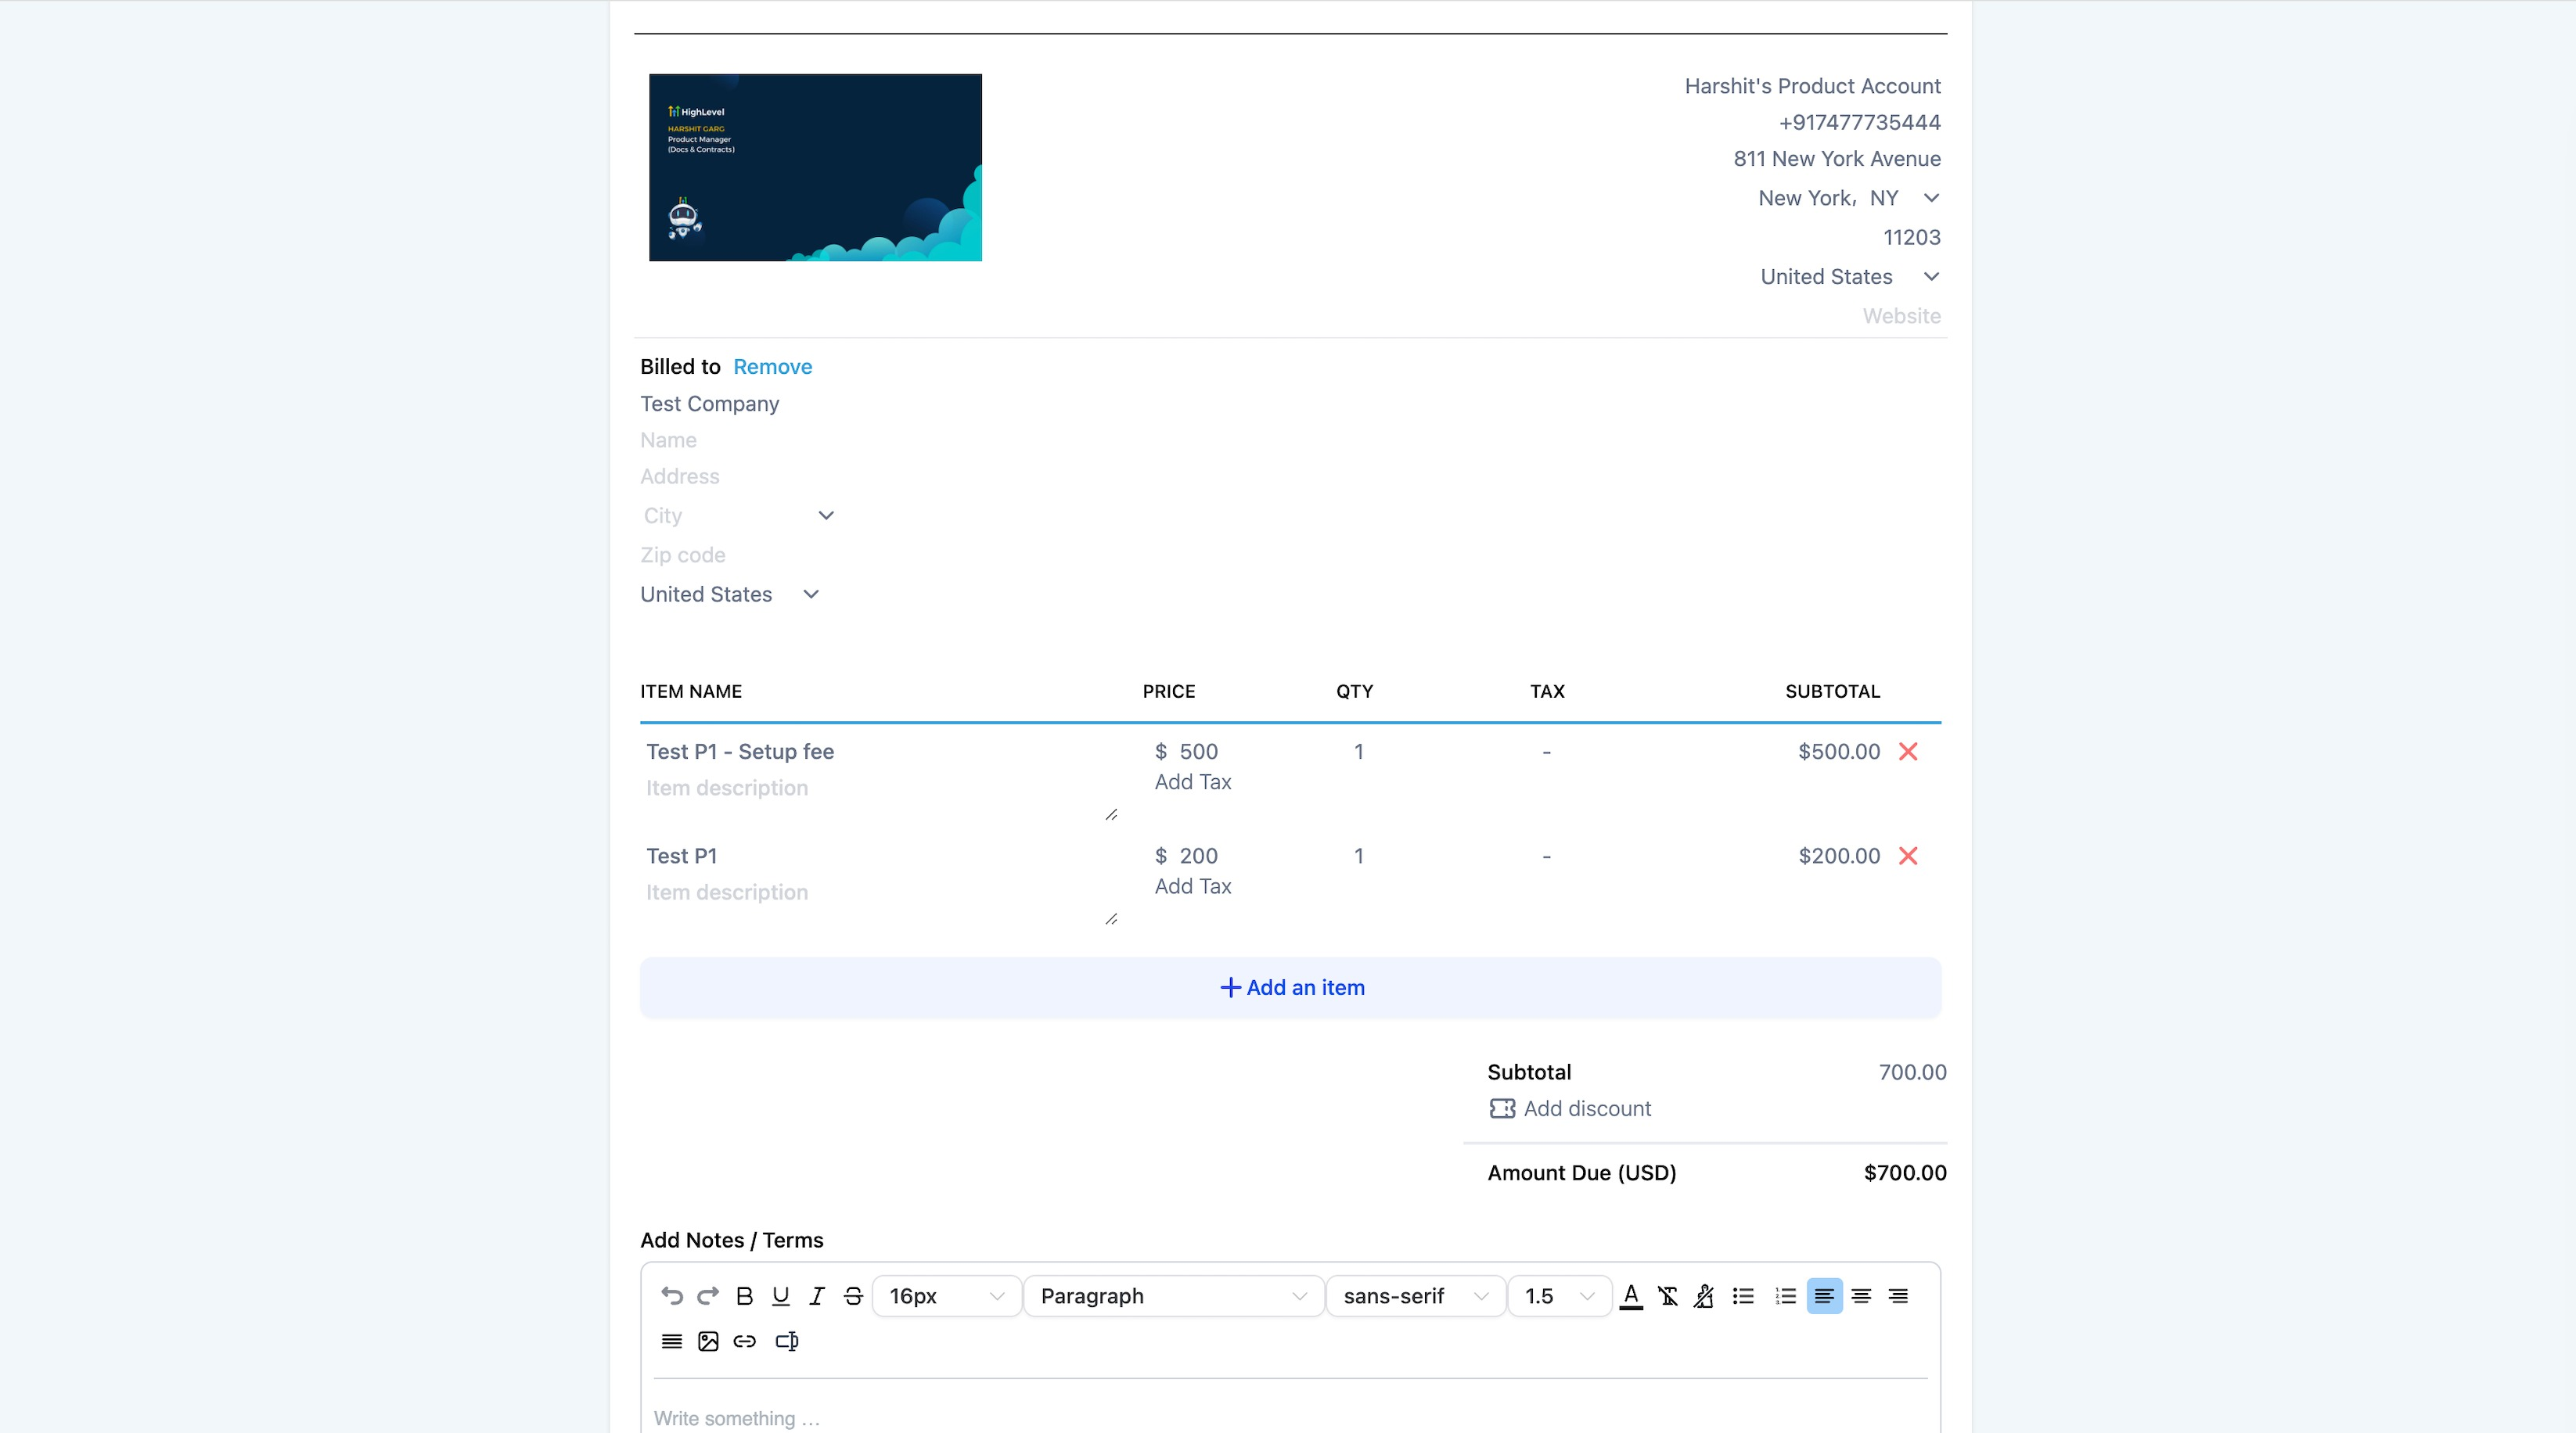Insert custom field via toolbar icon
Image resolution: width=2576 pixels, height=1433 pixels.
(787, 1341)
